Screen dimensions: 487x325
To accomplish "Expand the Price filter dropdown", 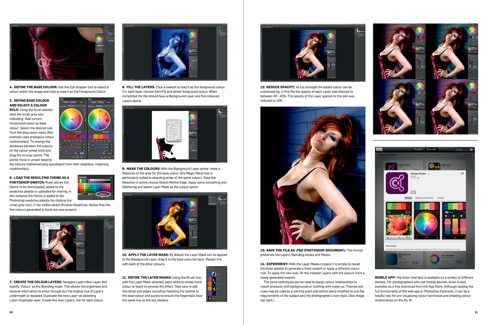I will 409,155.
